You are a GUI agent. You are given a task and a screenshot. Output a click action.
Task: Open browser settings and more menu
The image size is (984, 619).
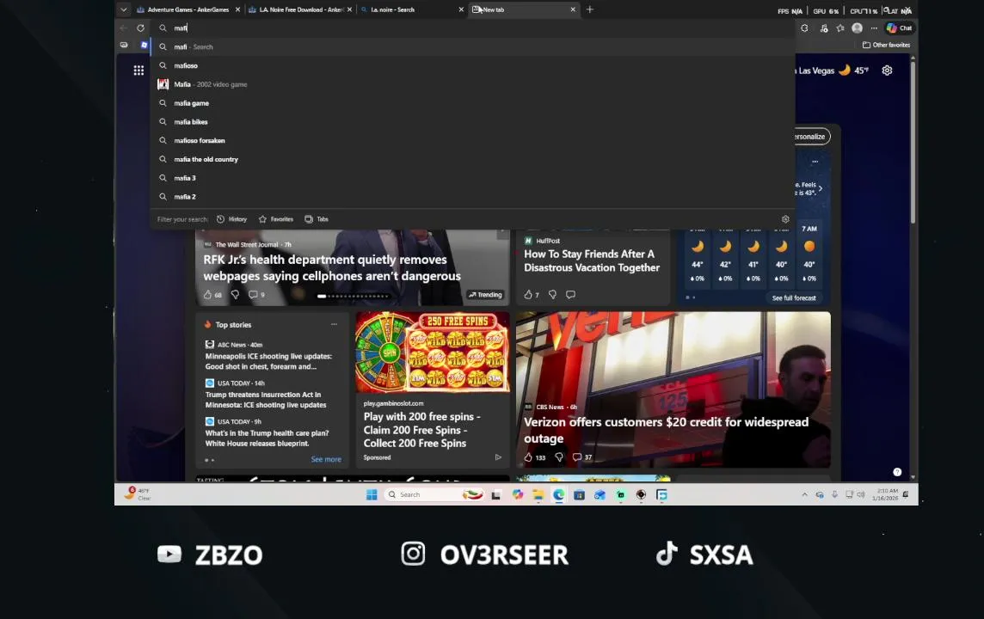pyautogui.click(x=874, y=28)
